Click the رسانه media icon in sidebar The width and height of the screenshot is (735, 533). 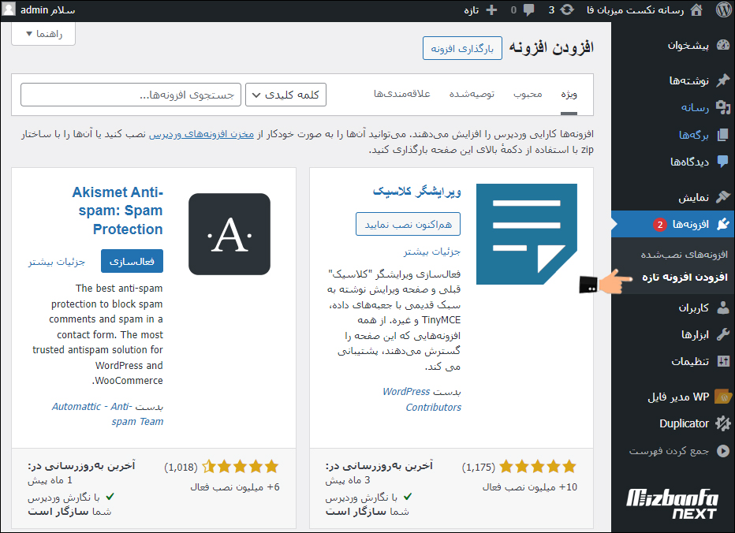click(x=723, y=107)
